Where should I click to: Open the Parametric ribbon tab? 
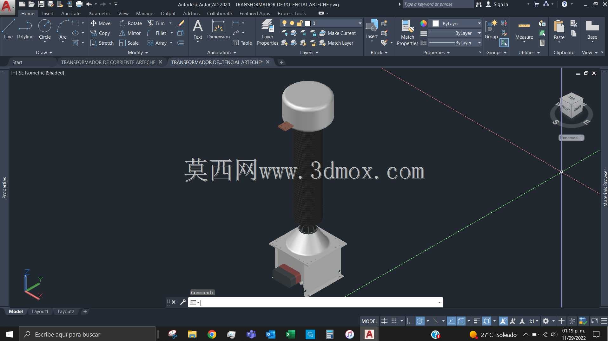(100, 13)
